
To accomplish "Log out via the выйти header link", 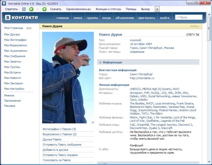I will pyautogui.click(x=165, y=18).
